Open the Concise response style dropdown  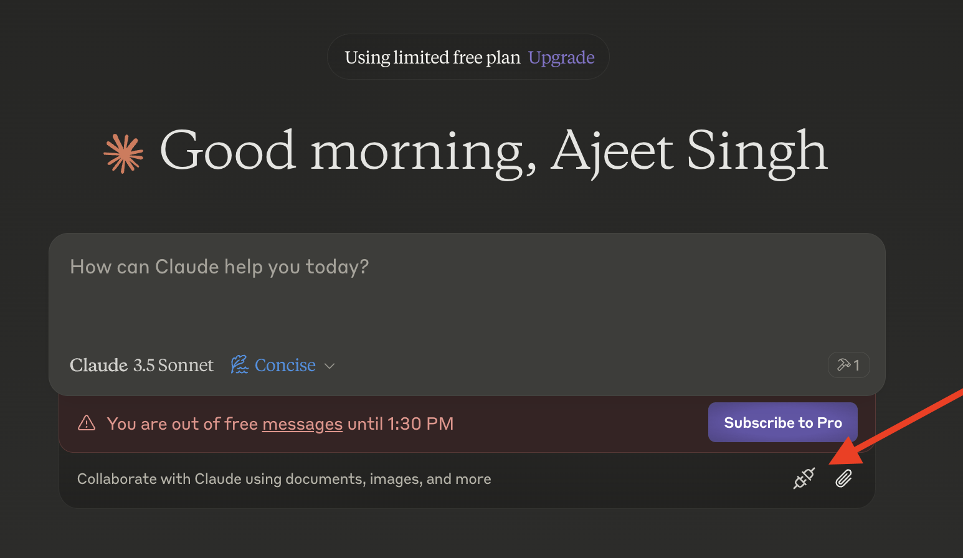coord(285,365)
